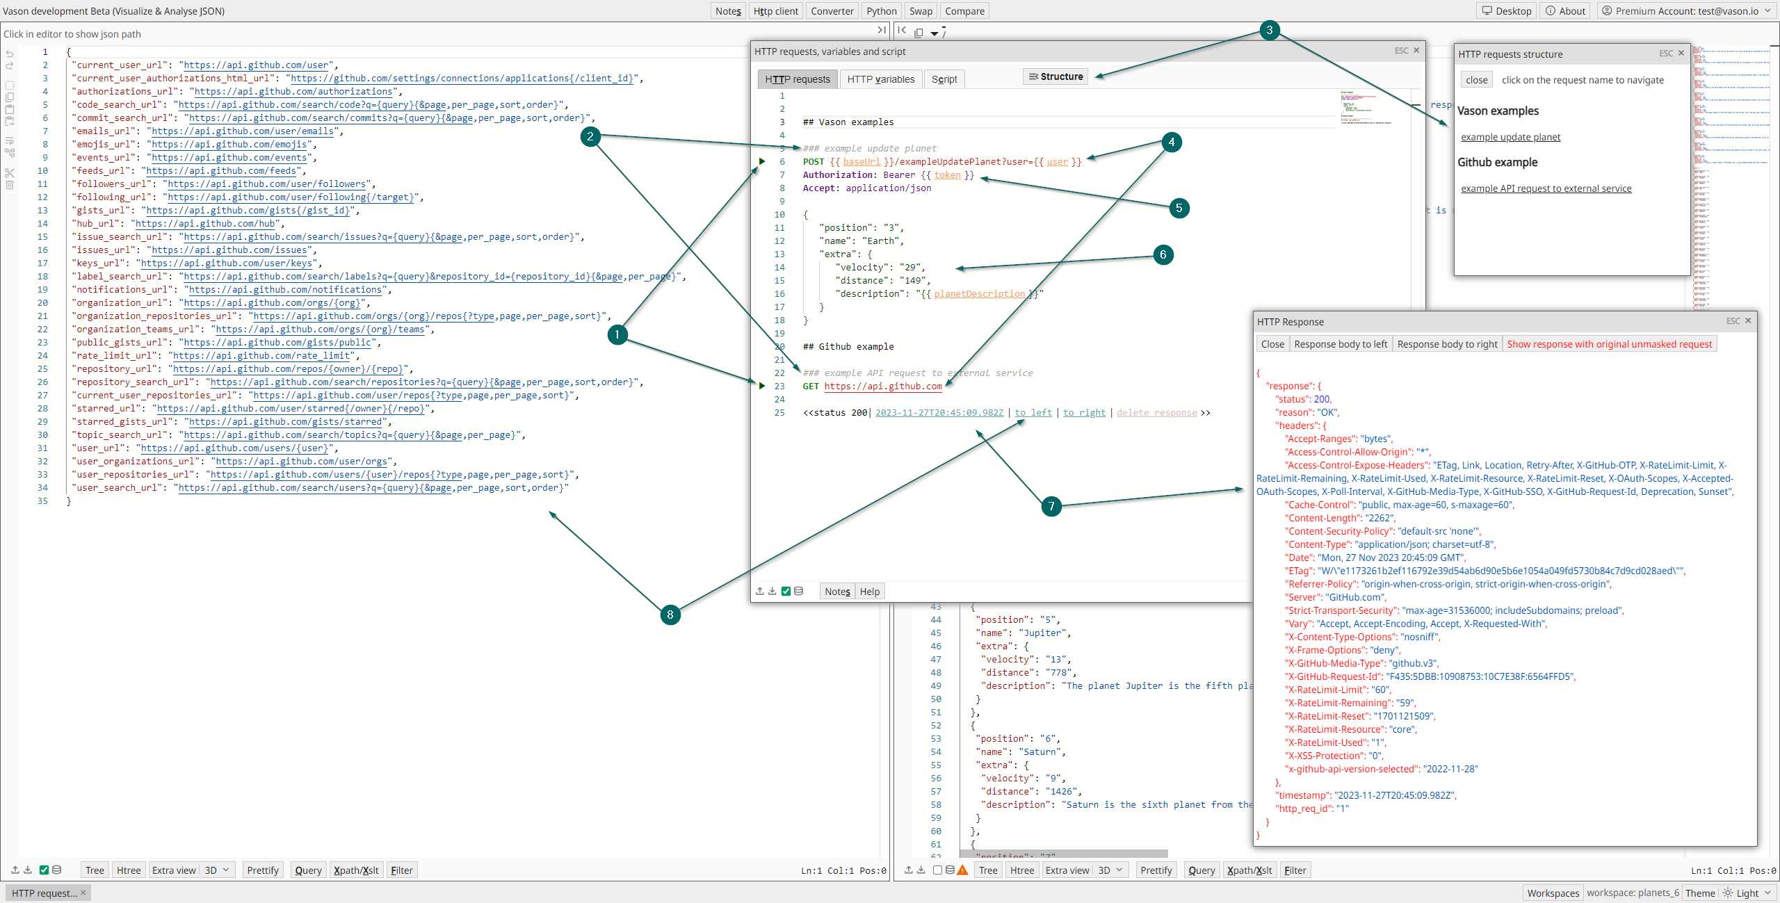This screenshot has height=903, width=1780.
Task: Click the run arrow beside the POST request line
Action: tap(762, 161)
